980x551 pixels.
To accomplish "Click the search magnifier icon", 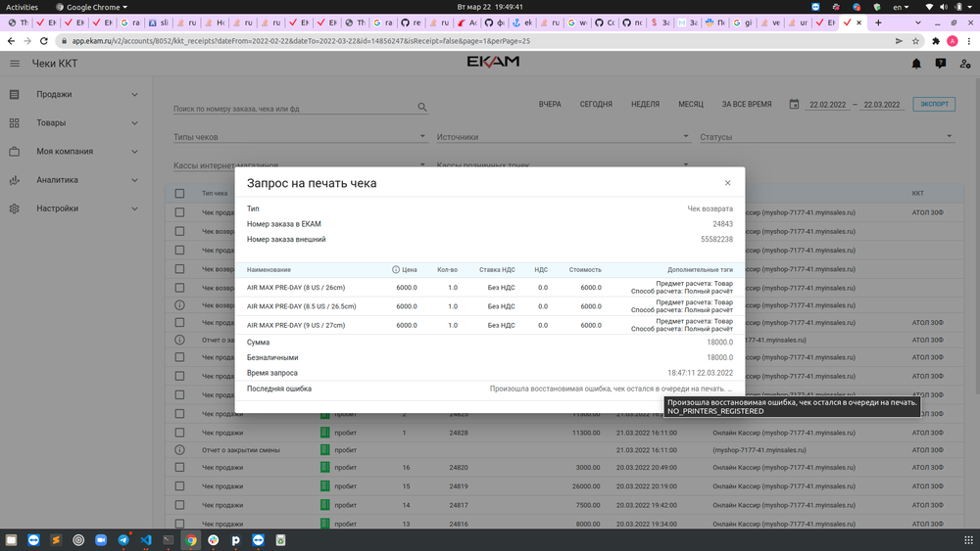I will 422,108.
